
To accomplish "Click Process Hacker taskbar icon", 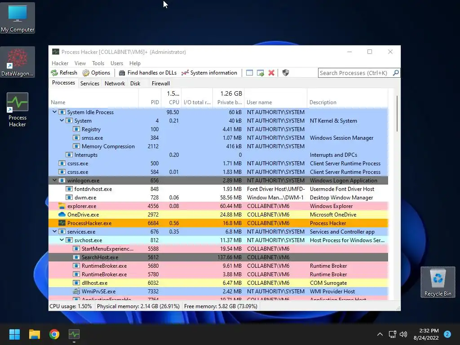I will 74,334.
